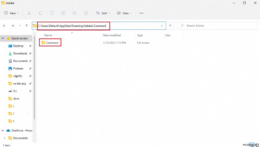Image resolution: width=260 pixels, height=147 pixels.
Task: Click the pin icon next to Downloads
Action: coord(30,53)
